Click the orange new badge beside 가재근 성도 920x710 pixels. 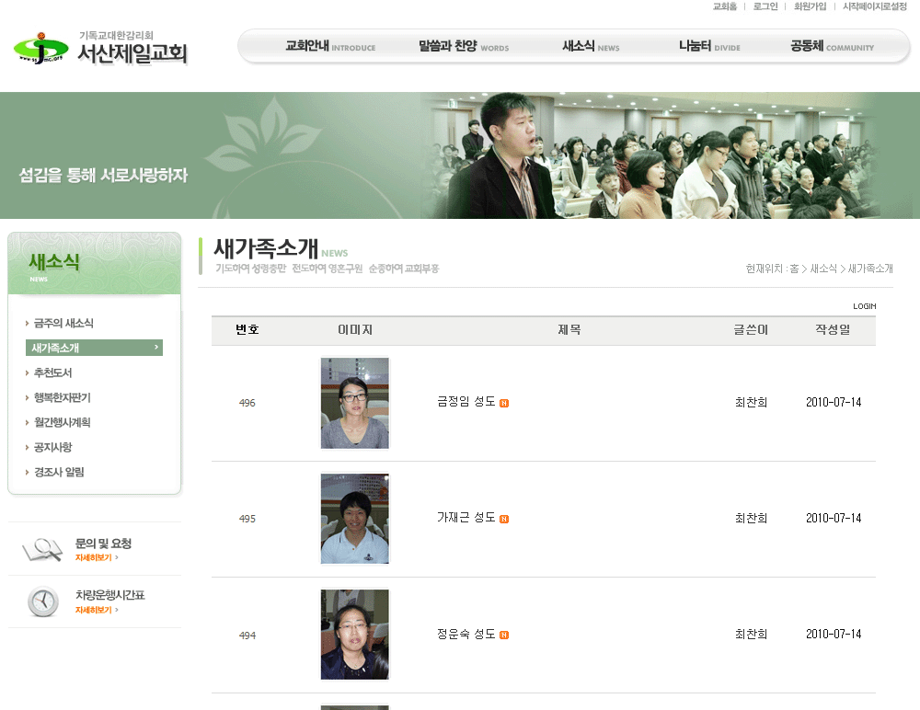(504, 519)
